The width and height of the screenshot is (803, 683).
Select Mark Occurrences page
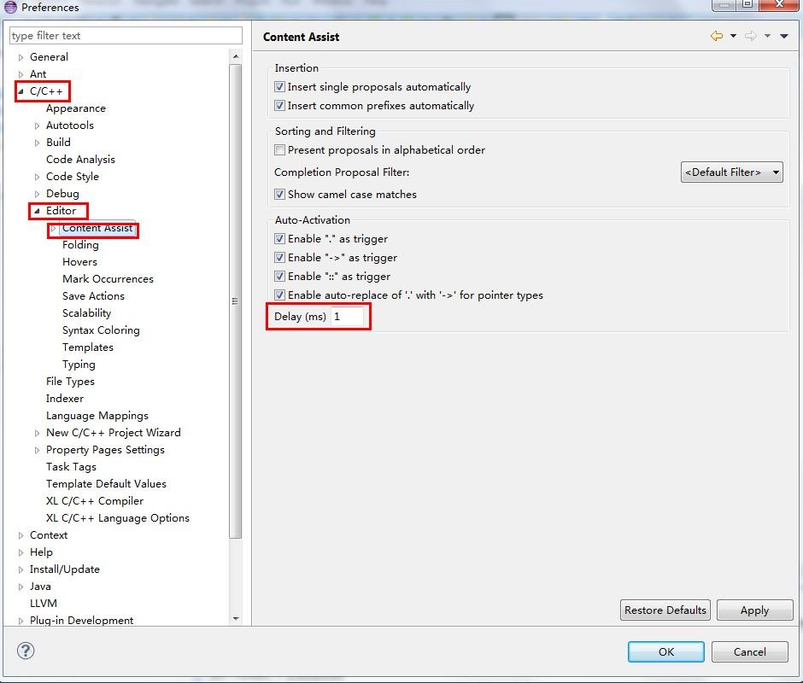click(x=108, y=279)
